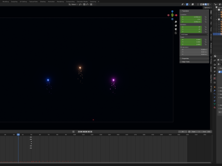Open Tool properties tab icon
This screenshot has width=222, height=166.
[215, 60]
